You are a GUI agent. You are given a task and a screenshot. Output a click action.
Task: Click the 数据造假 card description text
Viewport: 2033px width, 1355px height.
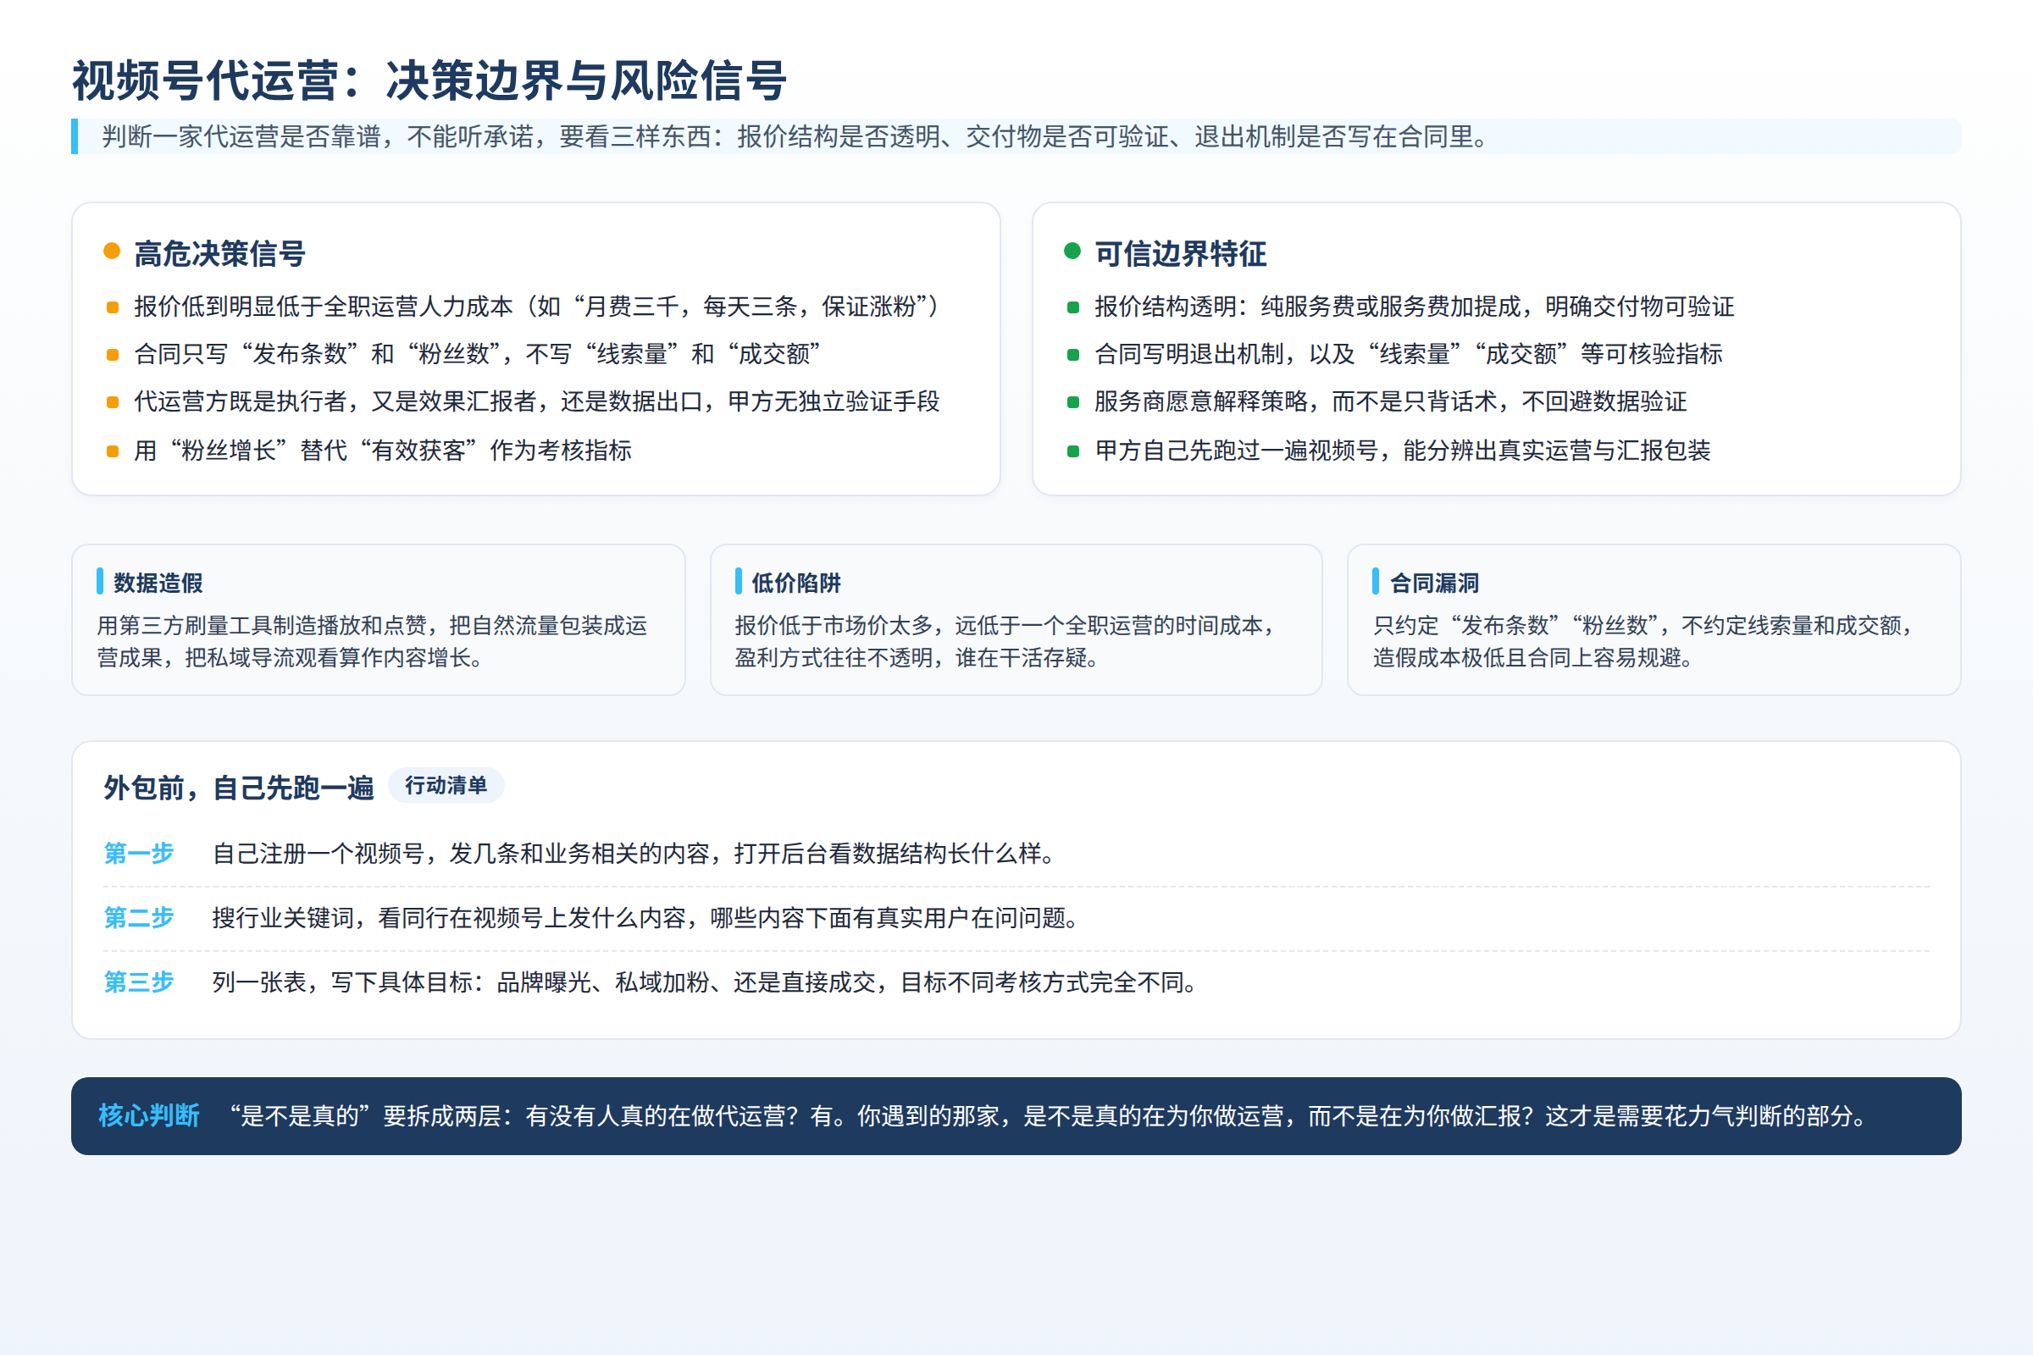tap(373, 641)
